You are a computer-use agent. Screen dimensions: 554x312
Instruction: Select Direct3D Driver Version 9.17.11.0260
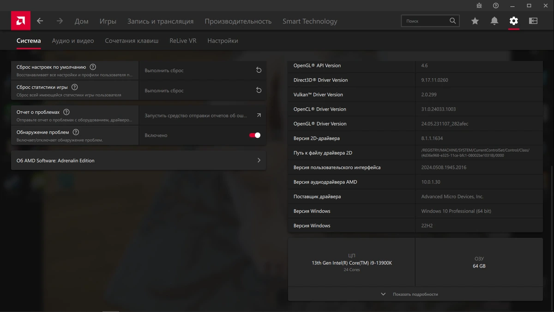pos(434,80)
